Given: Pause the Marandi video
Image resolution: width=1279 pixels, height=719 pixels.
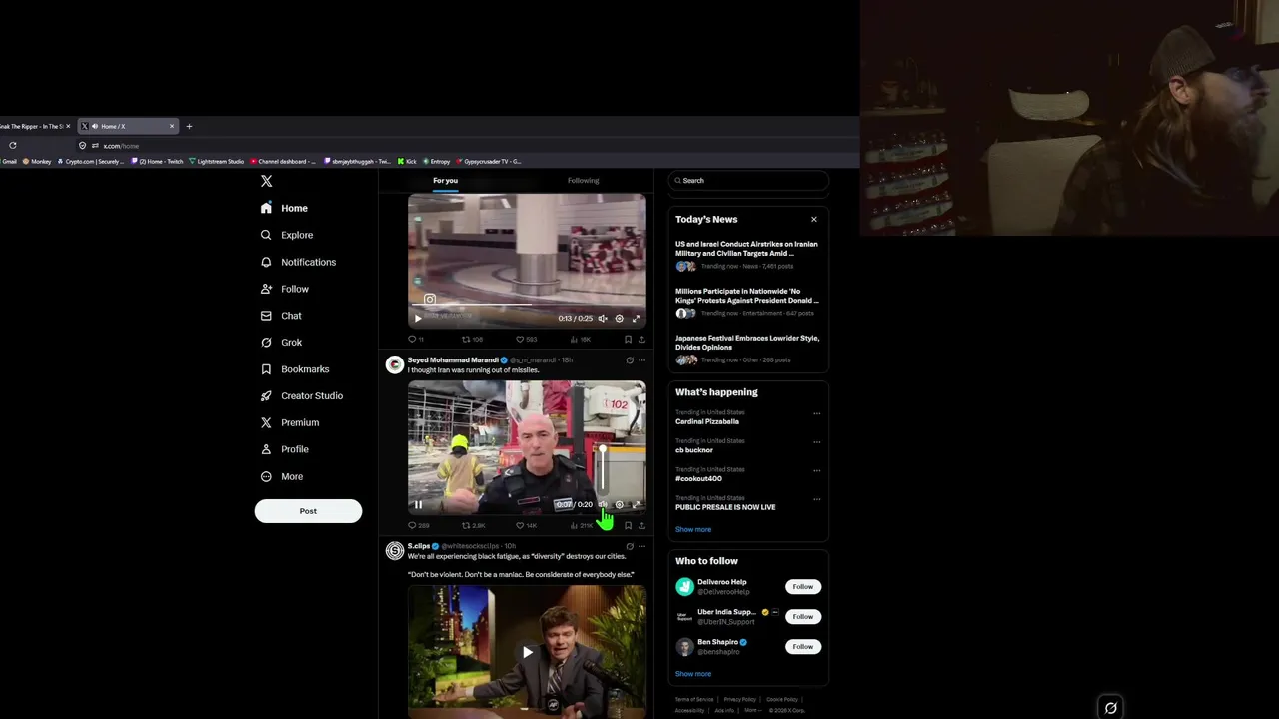Looking at the screenshot, I should pos(418,504).
